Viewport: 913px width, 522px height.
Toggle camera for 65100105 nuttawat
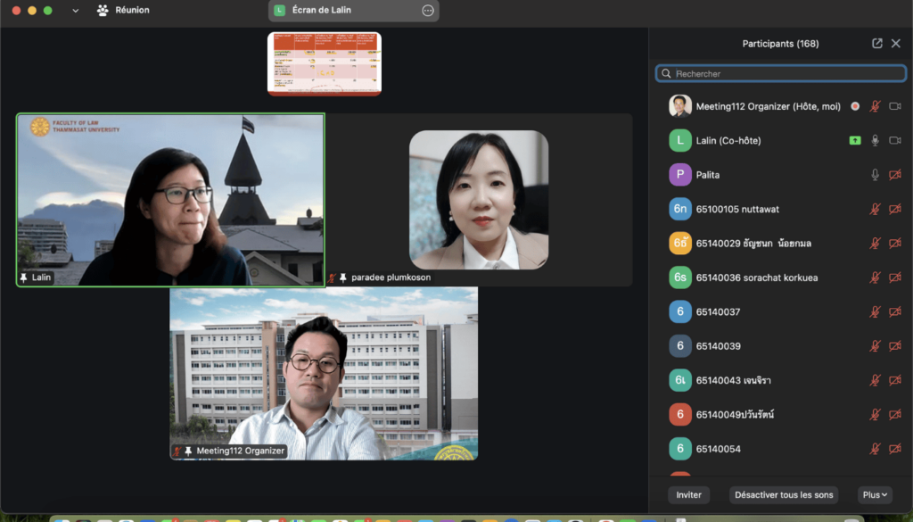point(895,209)
